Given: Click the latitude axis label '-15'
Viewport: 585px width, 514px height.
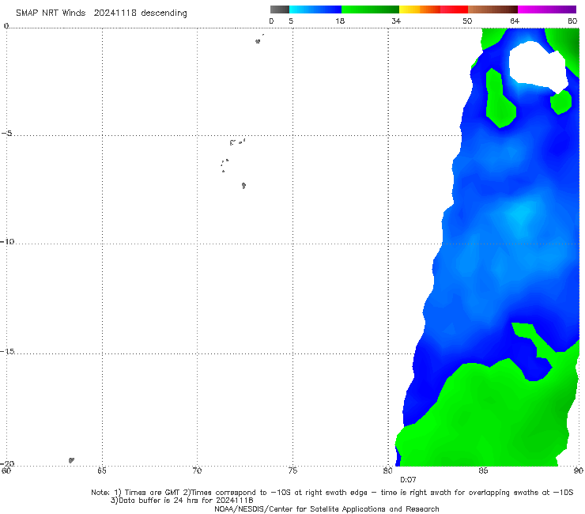Looking at the screenshot, I should coord(7,351).
